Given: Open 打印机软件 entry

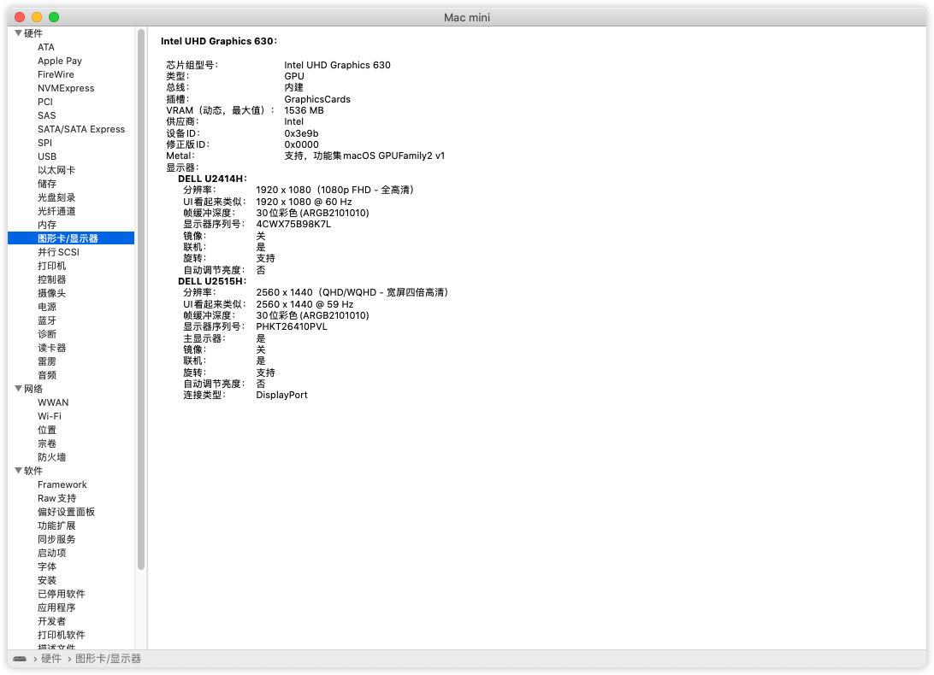Looking at the screenshot, I should [62, 636].
